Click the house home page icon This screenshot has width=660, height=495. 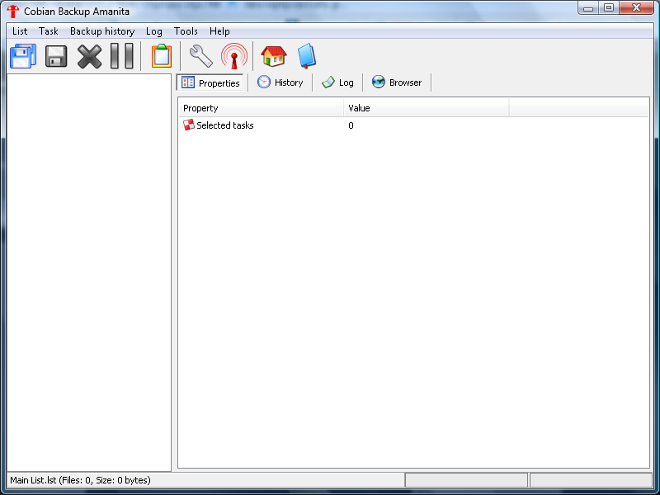tap(274, 56)
